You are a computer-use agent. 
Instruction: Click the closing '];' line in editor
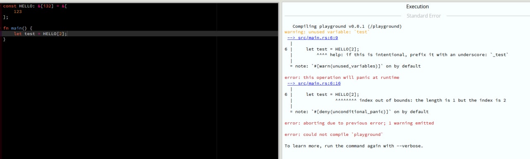6,17
